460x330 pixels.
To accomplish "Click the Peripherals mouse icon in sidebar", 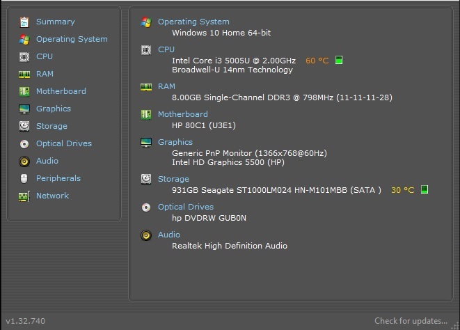I will 24,178.
